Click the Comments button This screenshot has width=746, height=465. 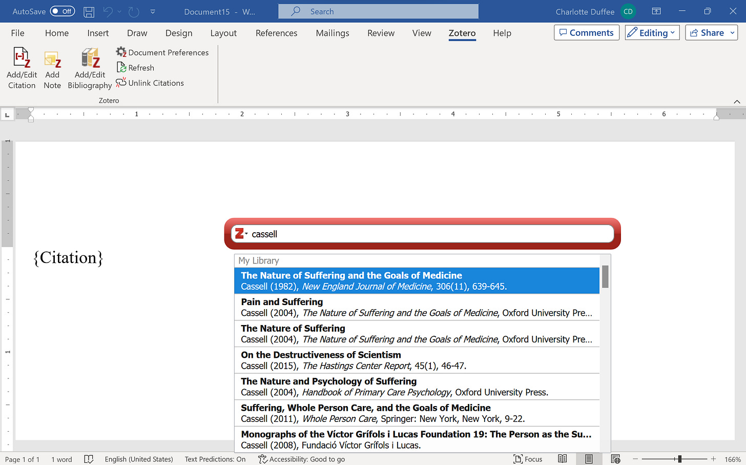coord(587,33)
